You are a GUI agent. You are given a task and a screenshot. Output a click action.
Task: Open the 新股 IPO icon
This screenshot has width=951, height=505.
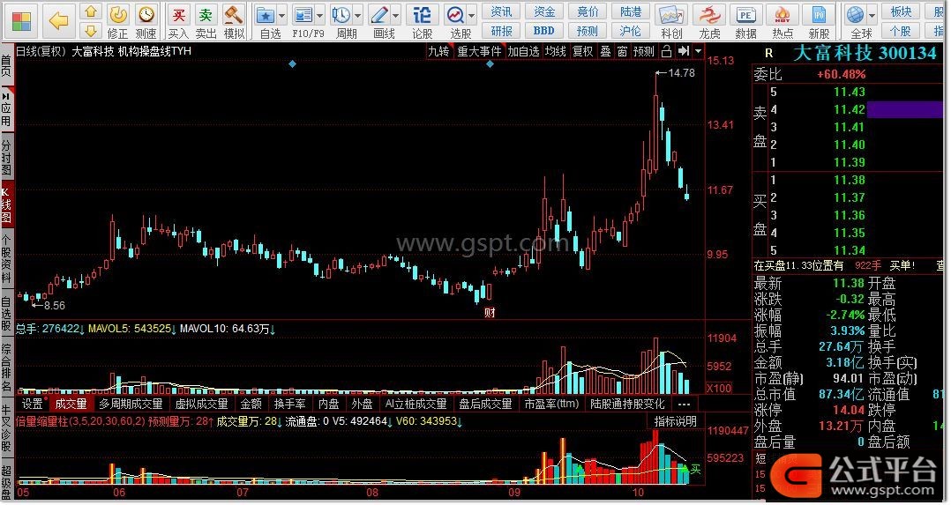click(819, 21)
